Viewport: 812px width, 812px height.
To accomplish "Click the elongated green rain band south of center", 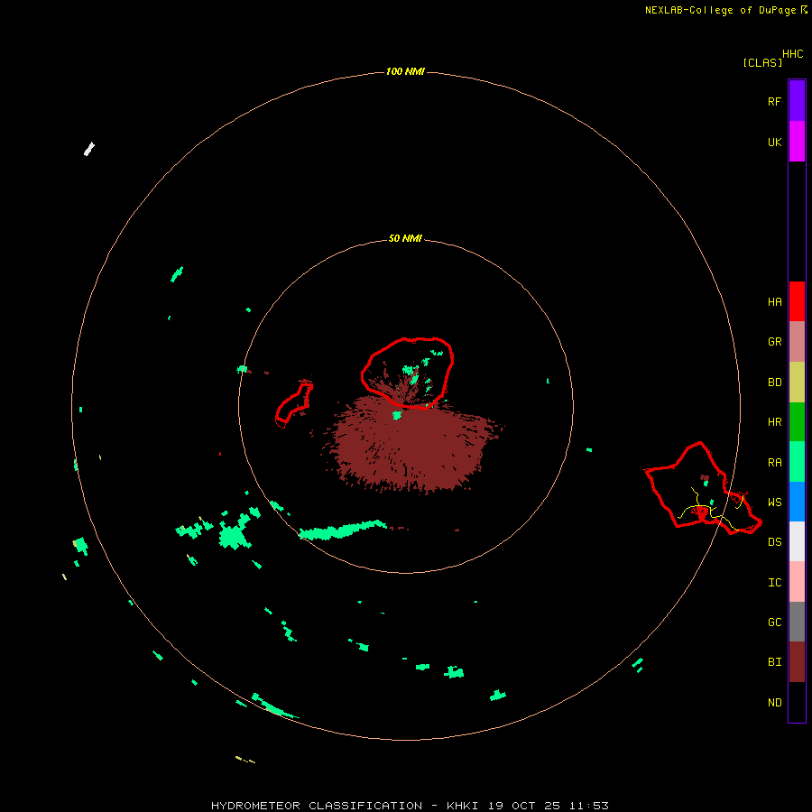I will click(x=342, y=531).
